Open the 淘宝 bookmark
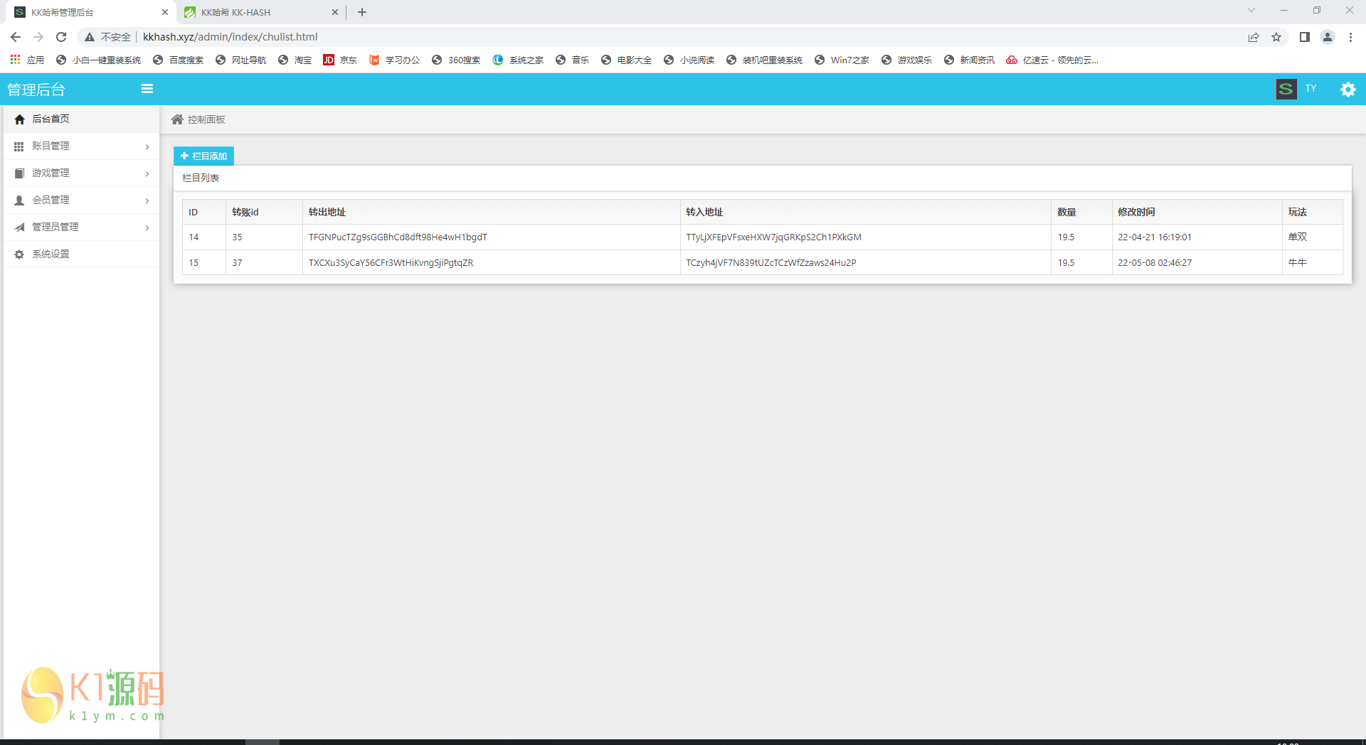The image size is (1366, 745). (295, 60)
